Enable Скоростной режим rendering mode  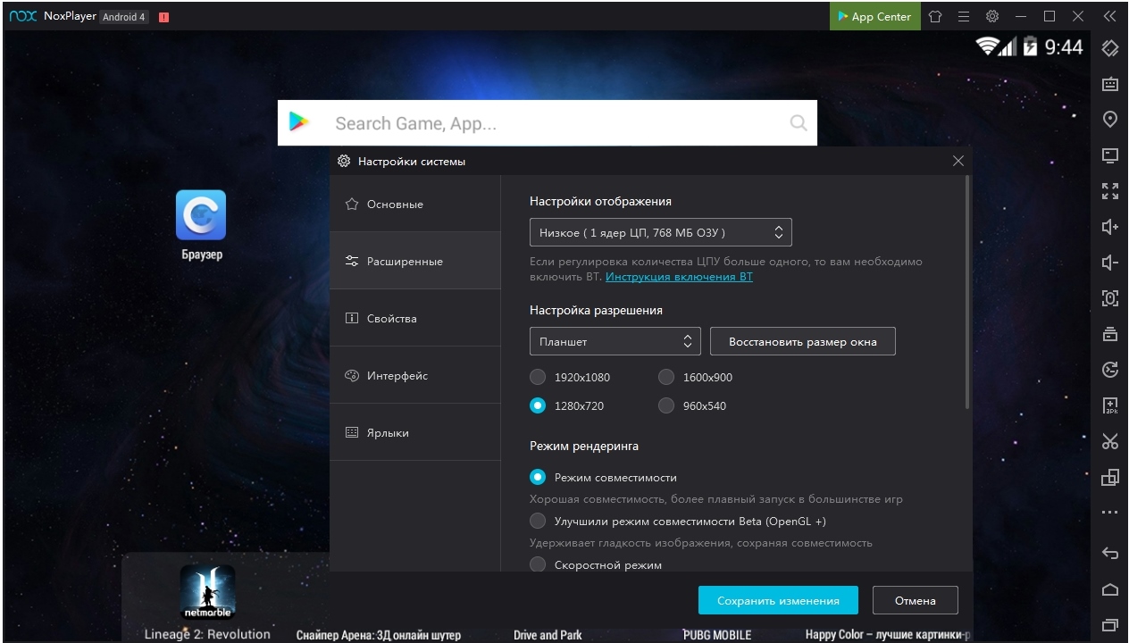tap(538, 564)
